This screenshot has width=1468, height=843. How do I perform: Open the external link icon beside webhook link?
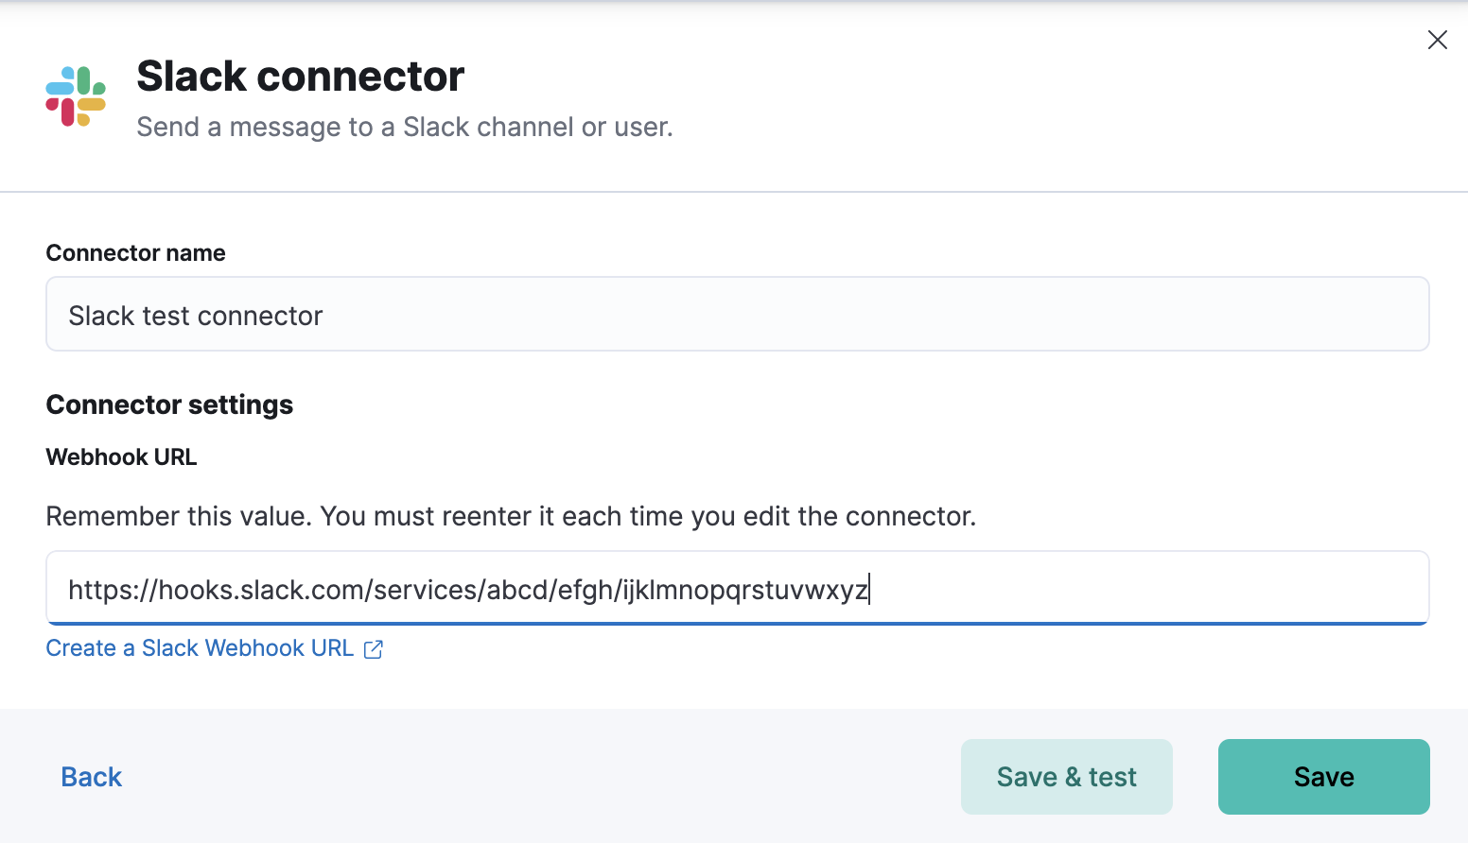tap(373, 649)
